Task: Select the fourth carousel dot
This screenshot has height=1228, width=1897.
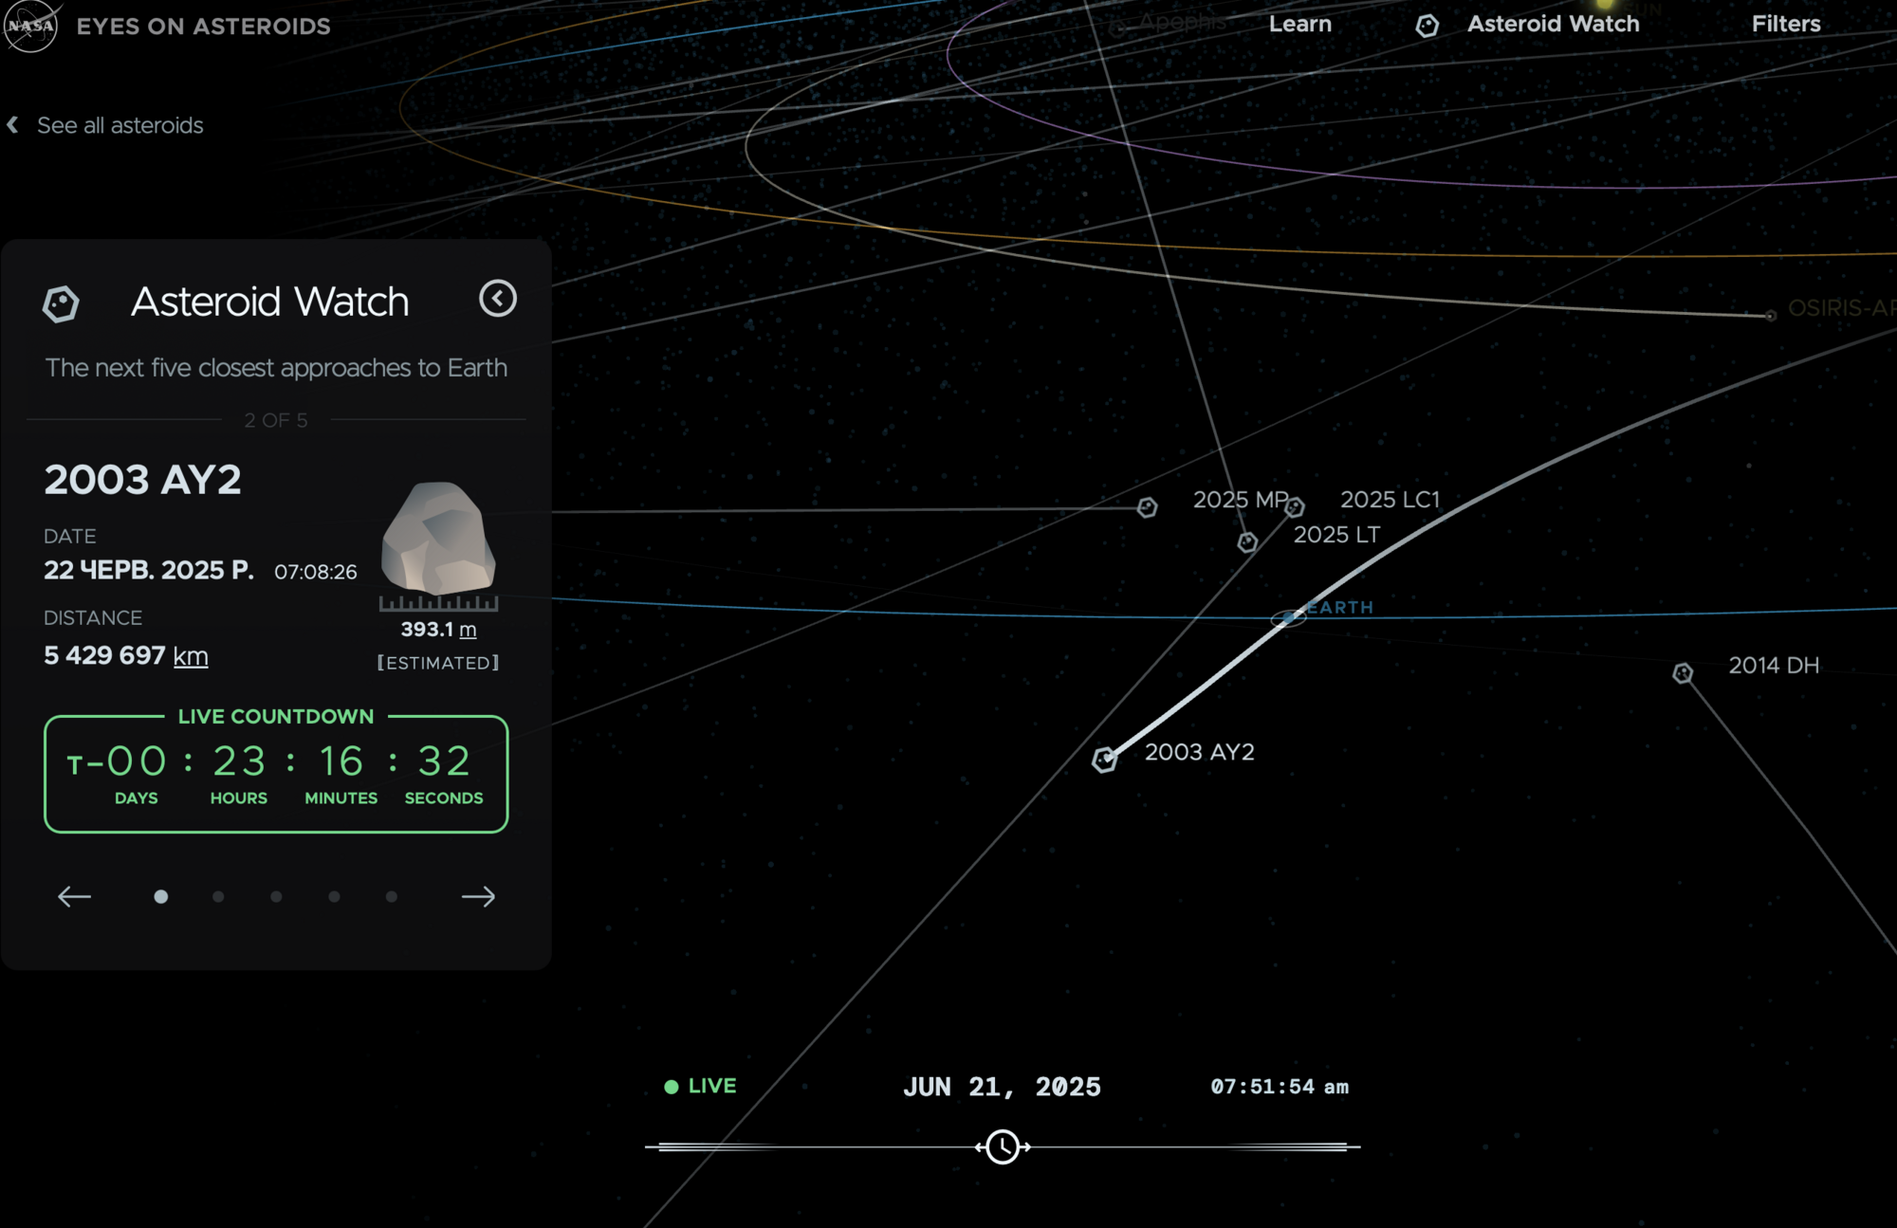Action: [334, 896]
